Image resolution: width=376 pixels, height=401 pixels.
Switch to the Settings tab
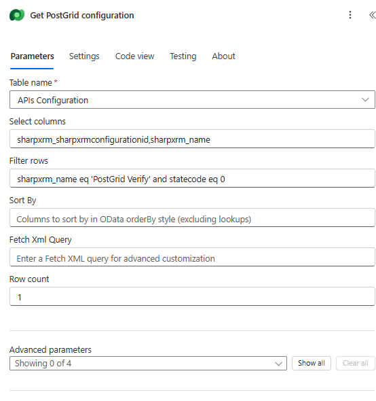pyautogui.click(x=84, y=56)
